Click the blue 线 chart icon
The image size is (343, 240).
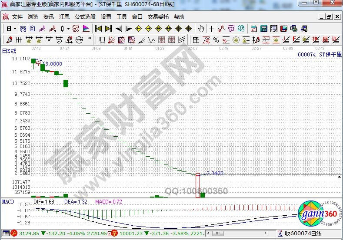coord(23,29)
